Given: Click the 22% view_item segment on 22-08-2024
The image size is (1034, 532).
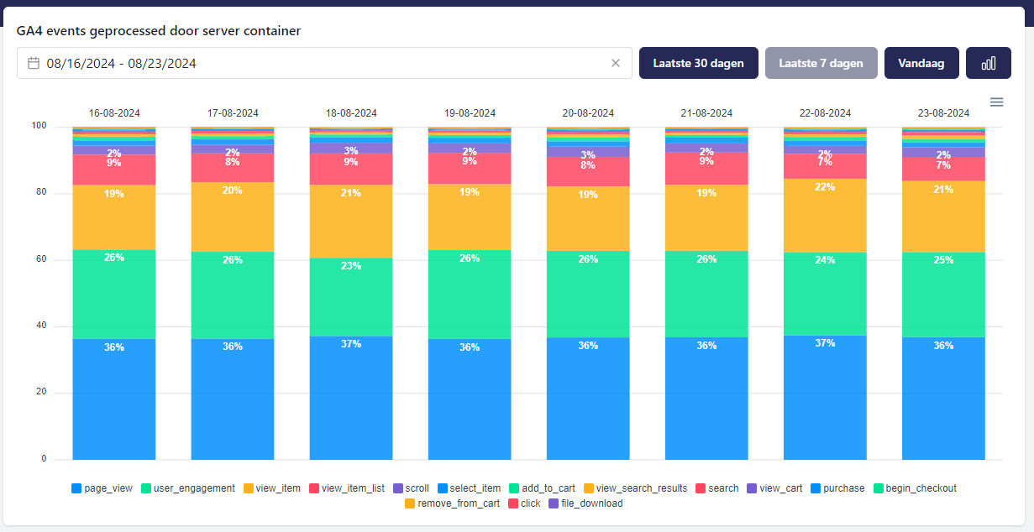Looking at the screenshot, I should (825, 216).
